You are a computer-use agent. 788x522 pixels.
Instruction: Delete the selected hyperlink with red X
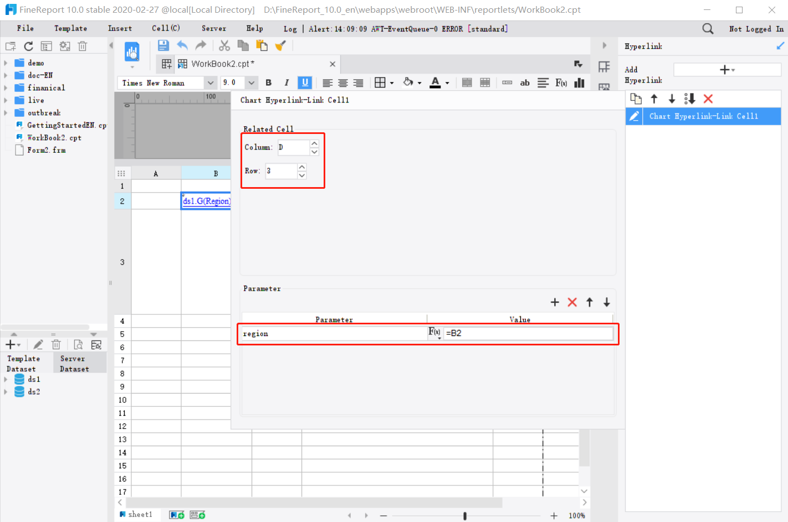coord(708,99)
